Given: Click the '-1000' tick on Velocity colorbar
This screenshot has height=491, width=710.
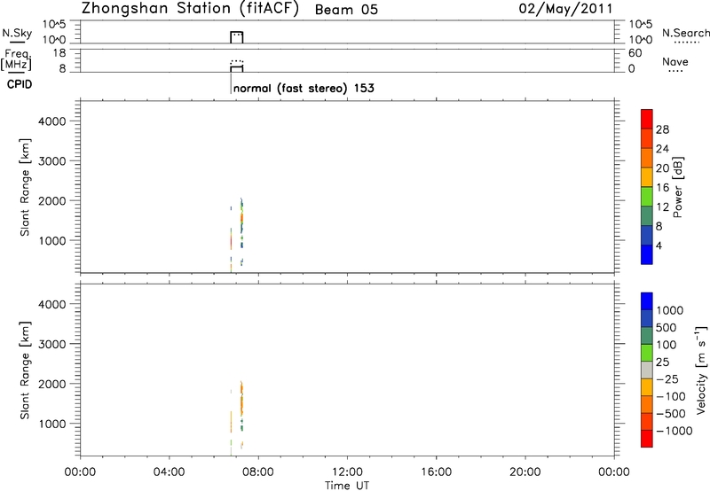Looking at the screenshot, I should click(674, 431).
